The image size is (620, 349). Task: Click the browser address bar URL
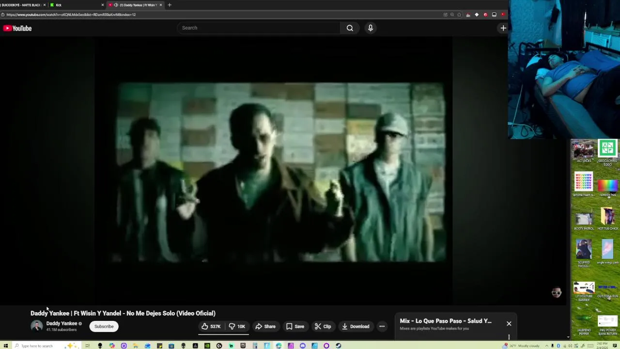(71, 15)
